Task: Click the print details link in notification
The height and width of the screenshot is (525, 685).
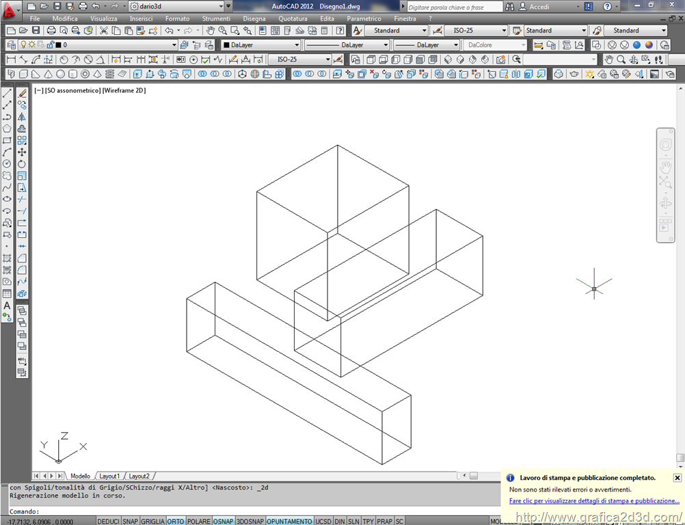Action: coord(594,501)
